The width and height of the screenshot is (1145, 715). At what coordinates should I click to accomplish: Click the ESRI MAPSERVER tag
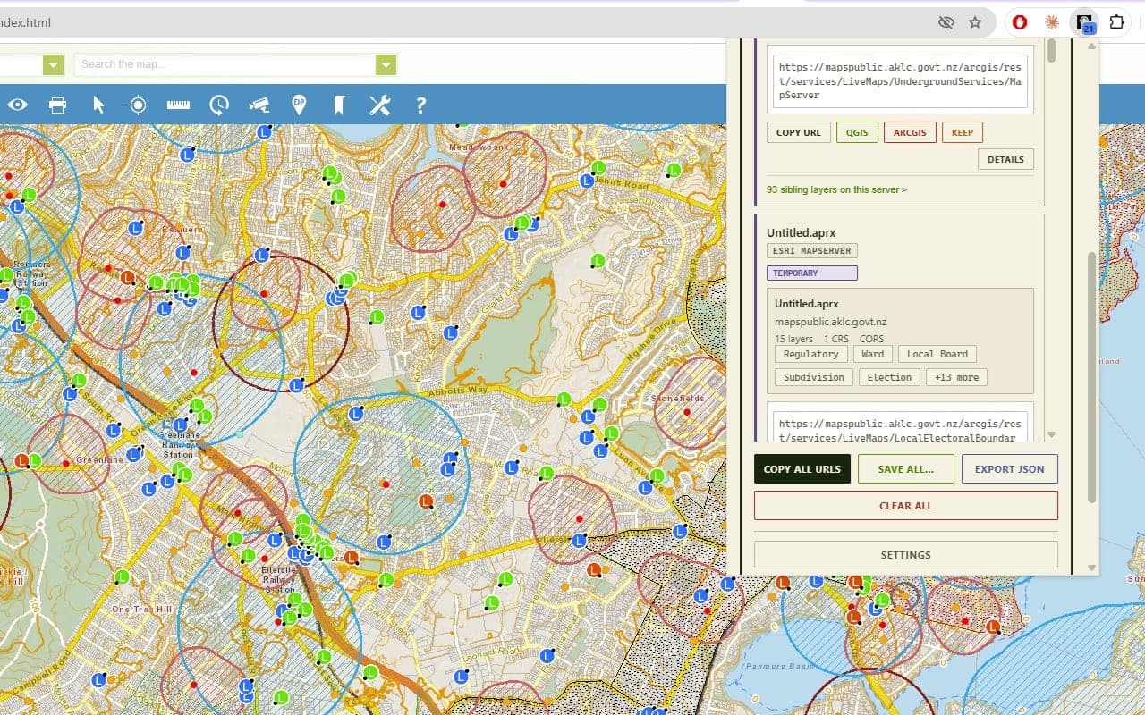pyautogui.click(x=812, y=251)
